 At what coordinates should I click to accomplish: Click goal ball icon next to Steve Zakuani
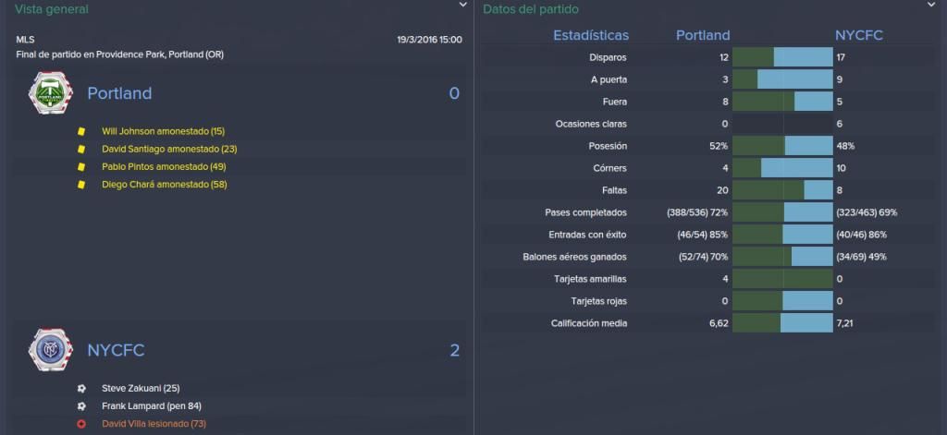[81, 389]
